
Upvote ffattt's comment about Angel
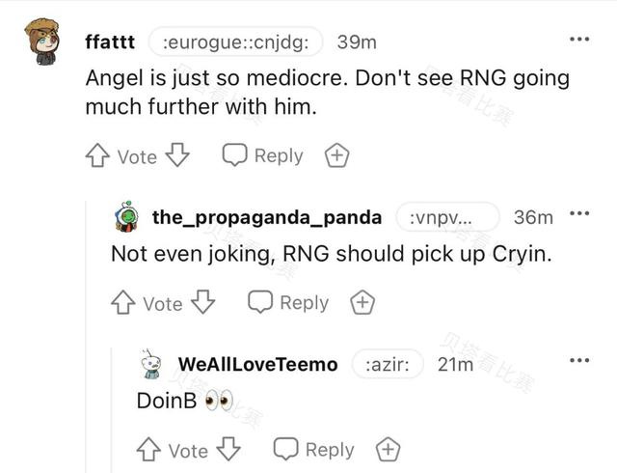click(x=97, y=155)
